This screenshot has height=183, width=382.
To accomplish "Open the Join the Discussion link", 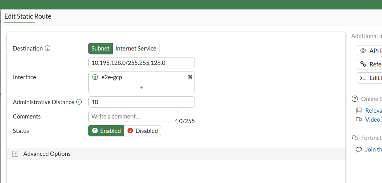I will pyautogui.click(x=373, y=149).
